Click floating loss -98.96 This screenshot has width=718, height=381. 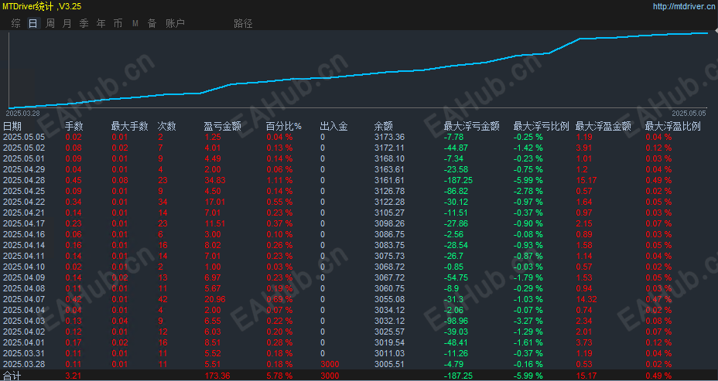[x=456, y=321]
